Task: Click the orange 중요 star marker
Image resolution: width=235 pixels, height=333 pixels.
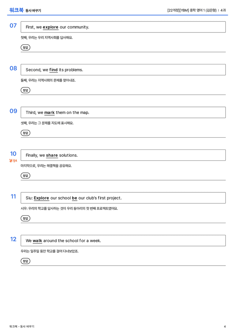Action: click(13, 161)
